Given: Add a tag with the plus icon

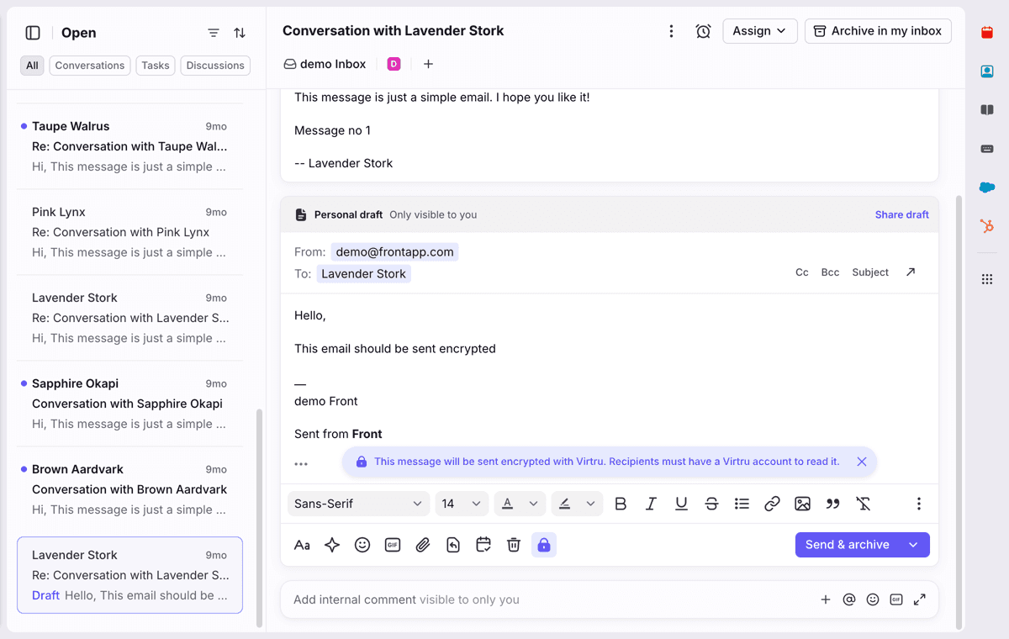Looking at the screenshot, I should [428, 64].
